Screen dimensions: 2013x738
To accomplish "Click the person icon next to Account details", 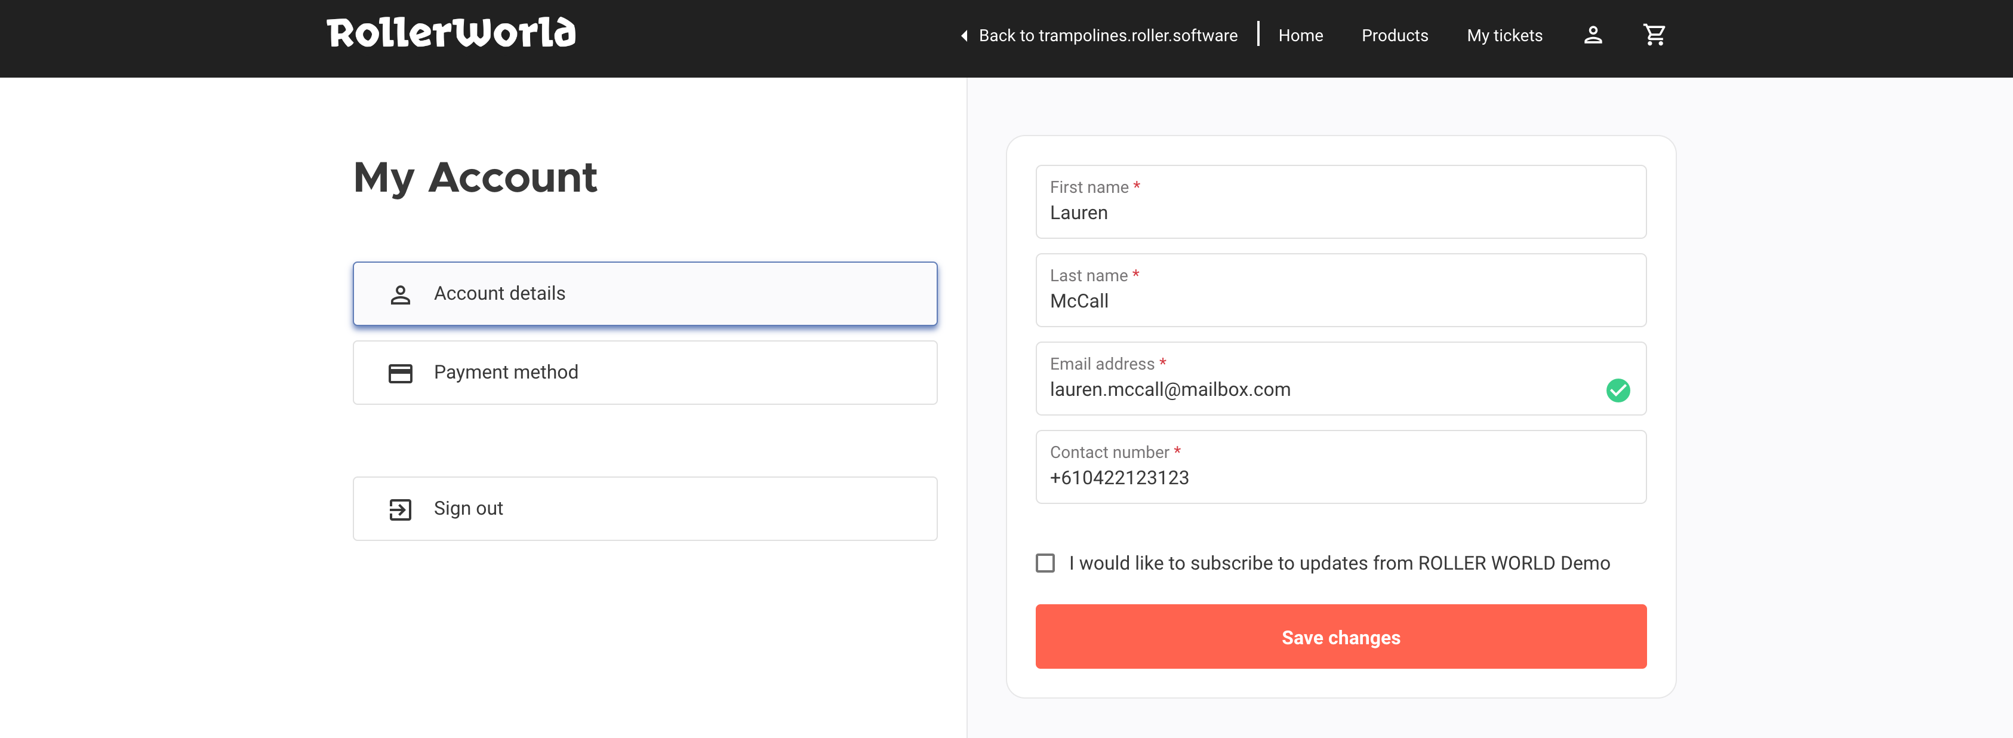I will click(401, 293).
